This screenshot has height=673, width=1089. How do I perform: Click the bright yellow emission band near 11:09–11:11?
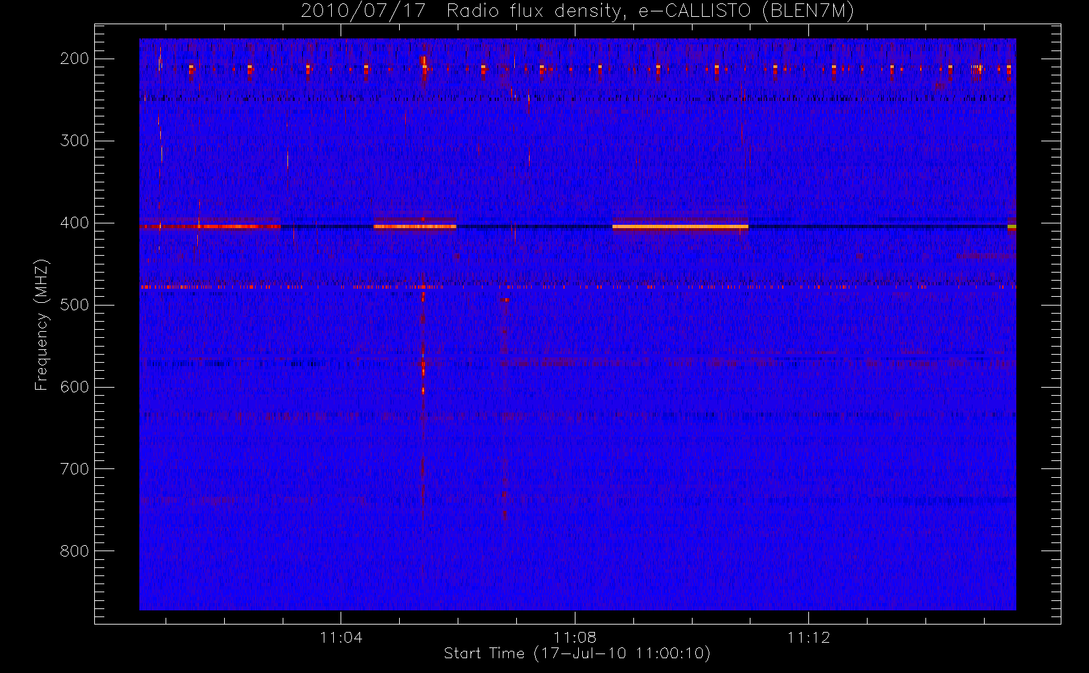click(680, 227)
